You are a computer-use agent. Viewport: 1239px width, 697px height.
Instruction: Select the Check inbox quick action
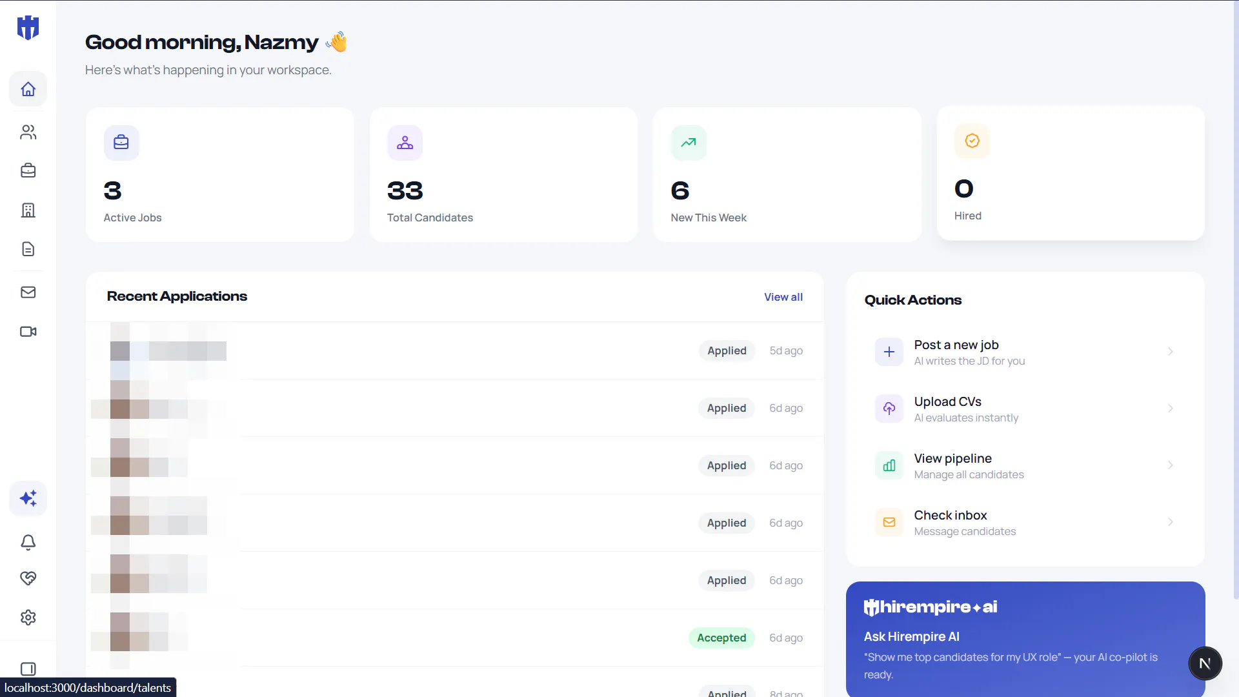click(1025, 522)
